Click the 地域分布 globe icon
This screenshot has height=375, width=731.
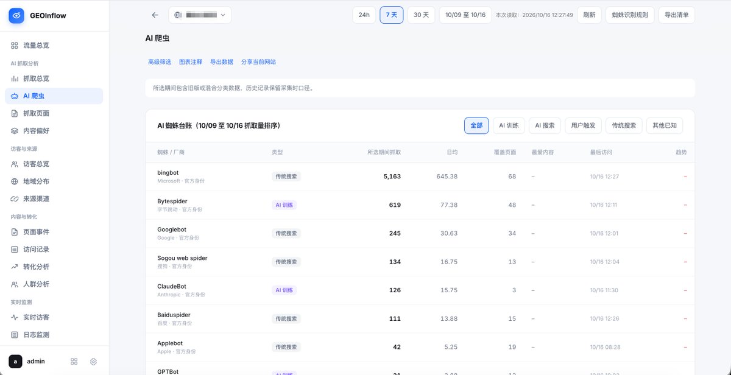tap(15, 181)
